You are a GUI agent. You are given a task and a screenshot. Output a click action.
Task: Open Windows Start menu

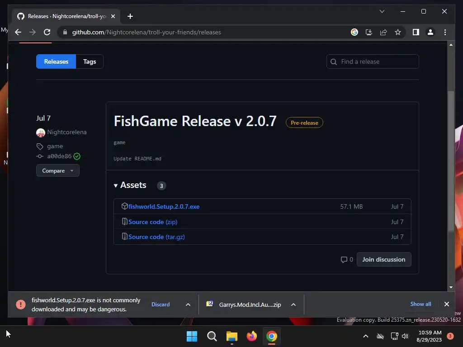coord(192,336)
